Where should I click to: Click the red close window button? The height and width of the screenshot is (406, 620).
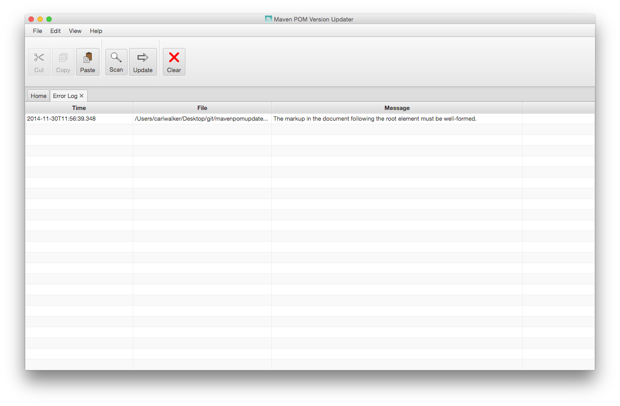31,19
